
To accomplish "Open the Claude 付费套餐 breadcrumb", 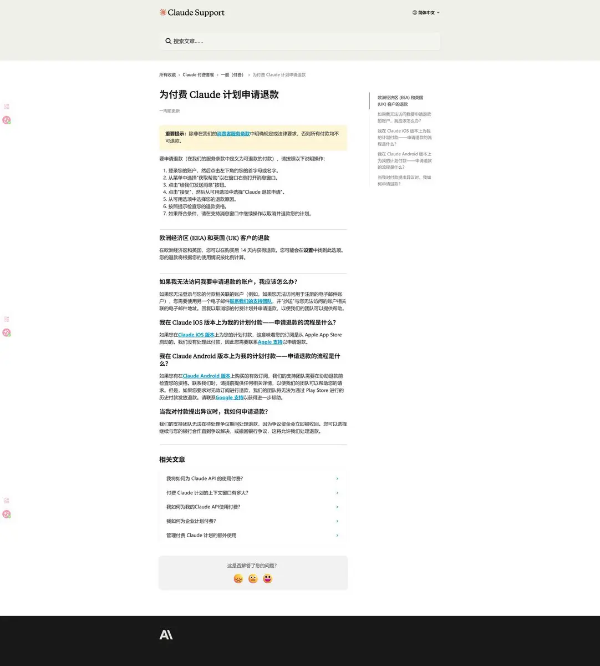I will click(x=198, y=75).
